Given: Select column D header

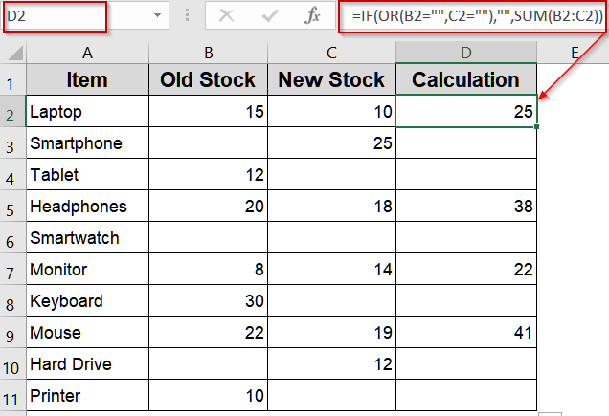Looking at the screenshot, I should (x=465, y=53).
